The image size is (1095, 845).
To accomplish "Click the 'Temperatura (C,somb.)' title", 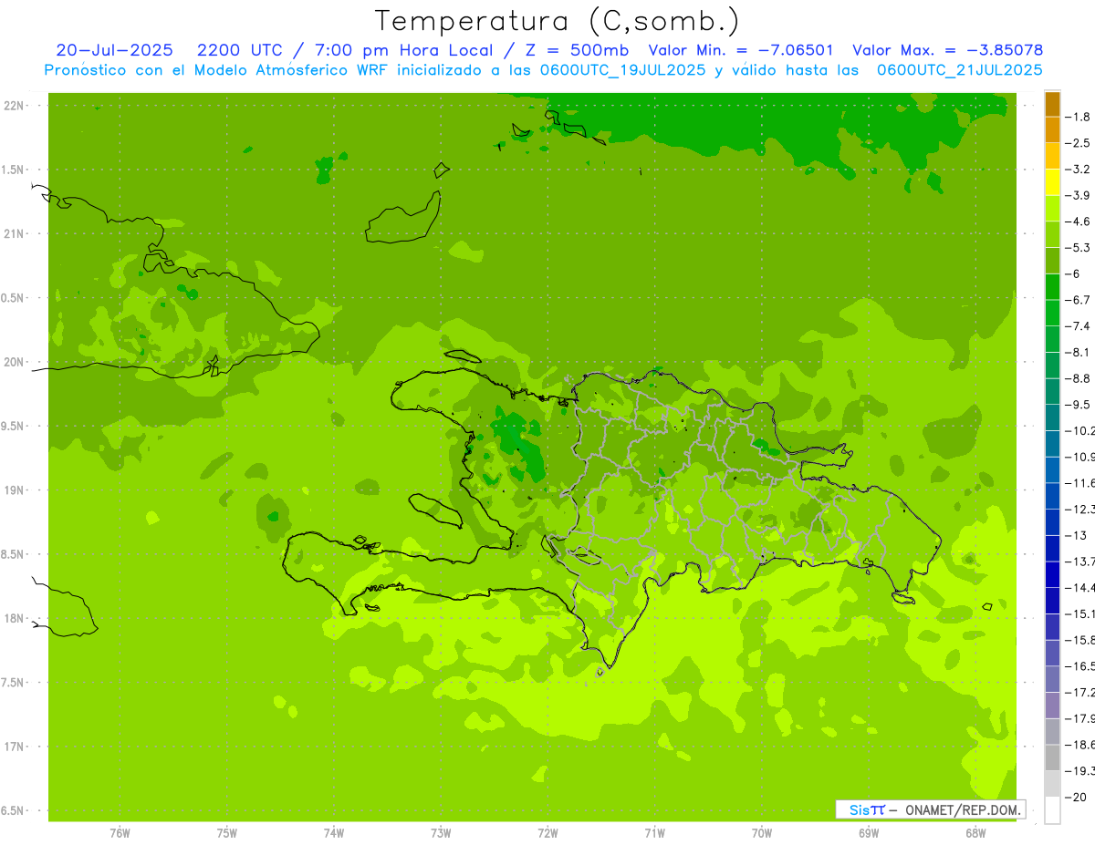I will 558,20.
